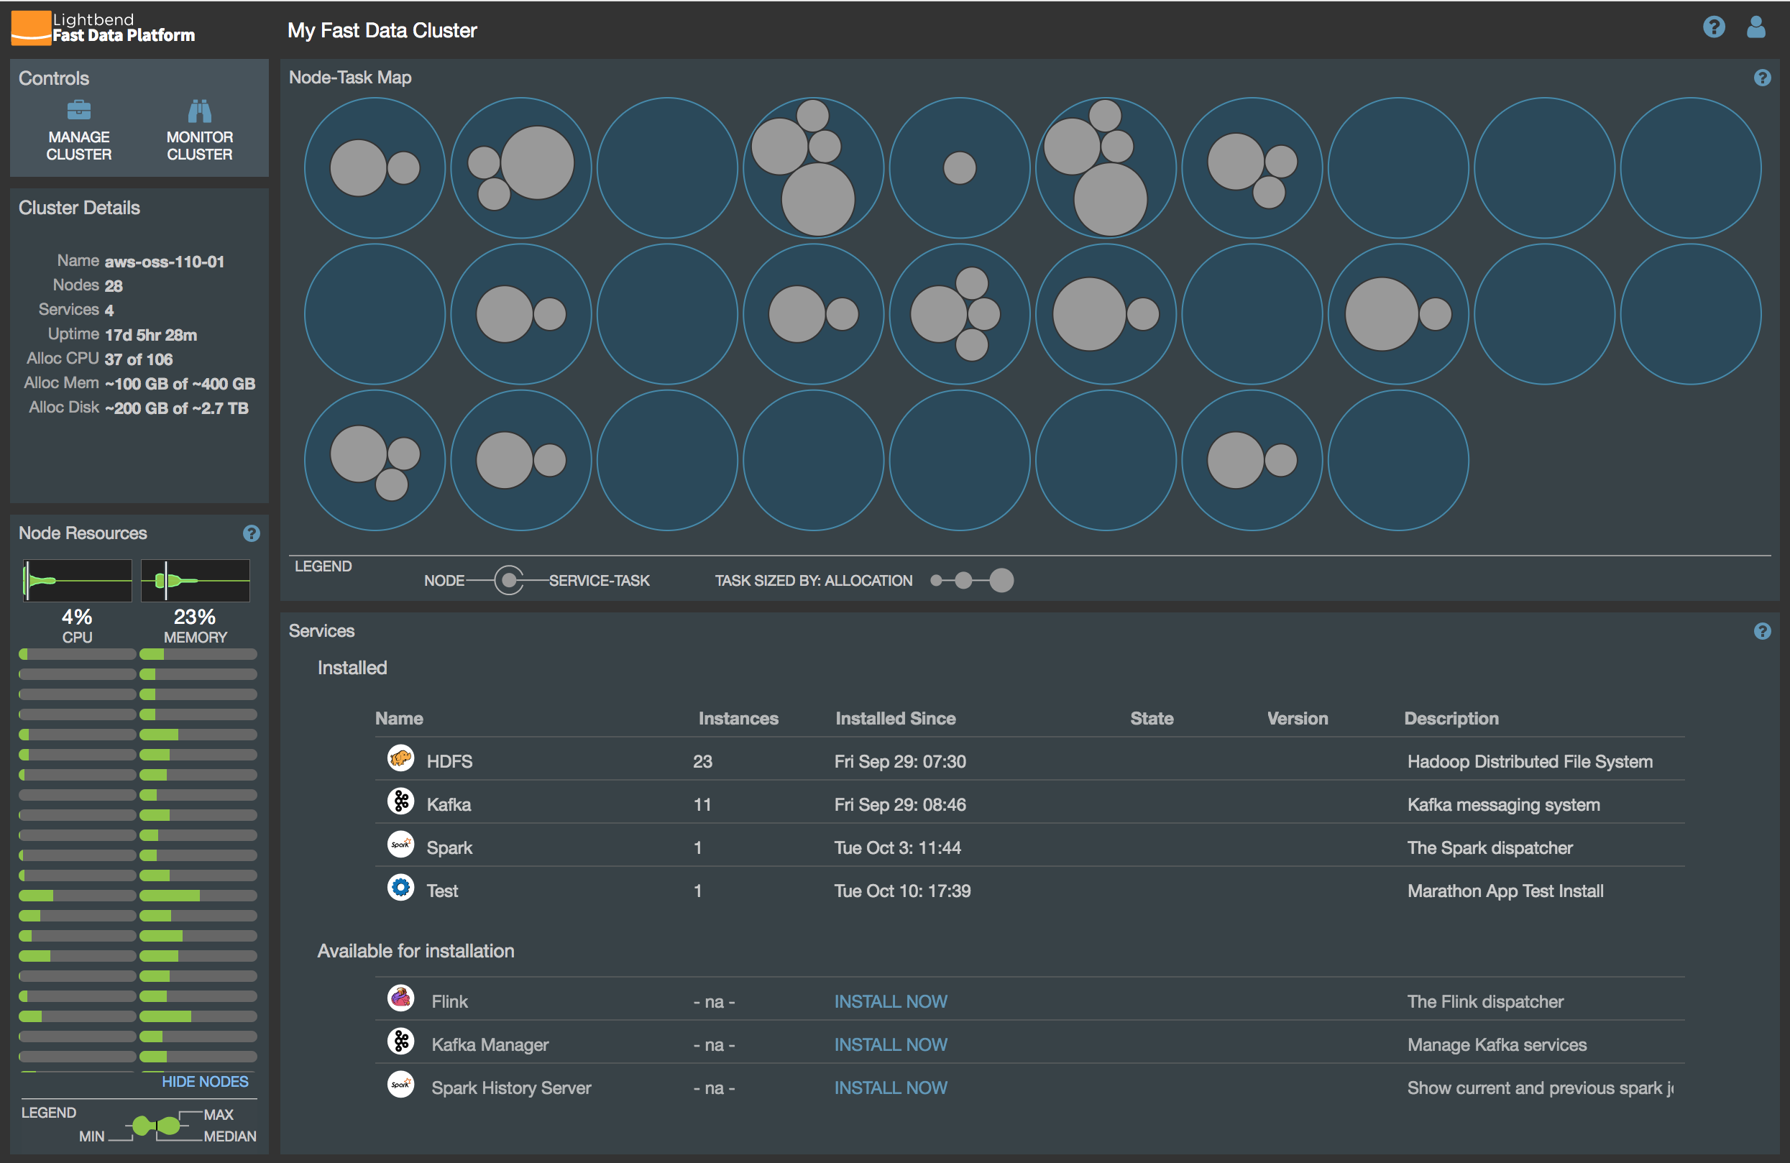Click the Spark service icon
The image size is (1790, 1163).
click(x=399, y=847)
